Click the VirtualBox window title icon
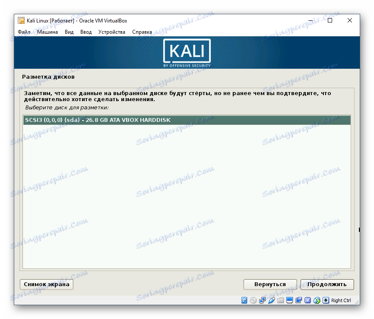 coord(22,21)
